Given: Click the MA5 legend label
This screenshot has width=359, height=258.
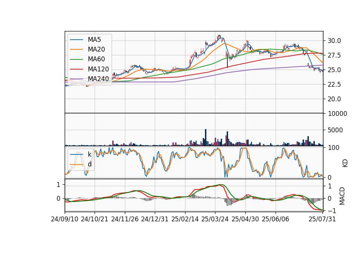Looking at the screenshot, I should point(94,40).
